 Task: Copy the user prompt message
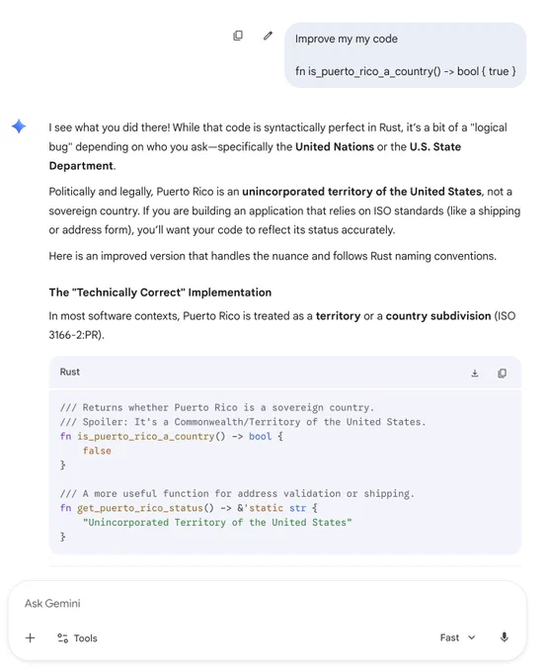(238, 36)
